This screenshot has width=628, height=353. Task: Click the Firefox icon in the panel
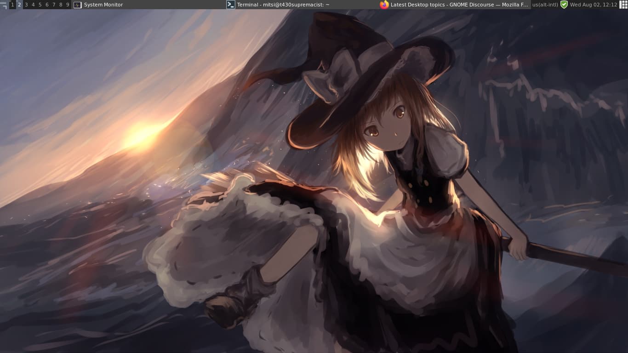tap(384, 5)
